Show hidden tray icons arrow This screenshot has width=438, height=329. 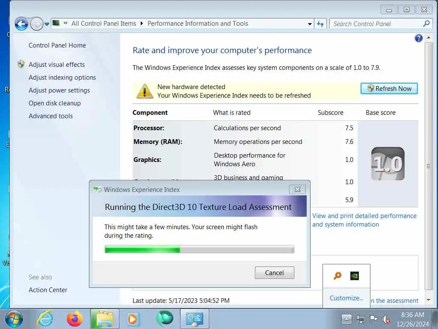coord(346,319)
